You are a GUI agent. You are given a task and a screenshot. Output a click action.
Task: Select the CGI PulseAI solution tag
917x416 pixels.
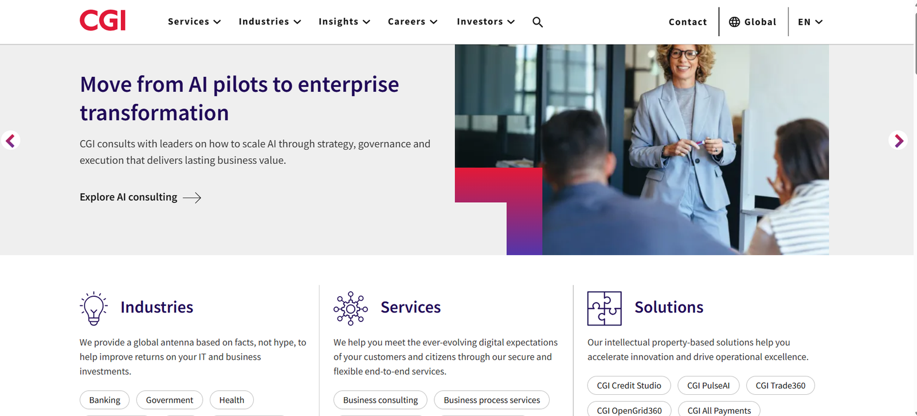click(708, 386)
